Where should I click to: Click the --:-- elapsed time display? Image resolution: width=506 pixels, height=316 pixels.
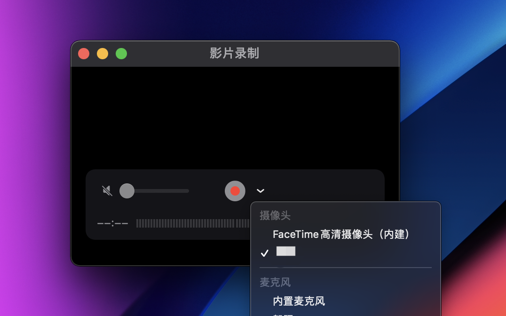[112, 223]
